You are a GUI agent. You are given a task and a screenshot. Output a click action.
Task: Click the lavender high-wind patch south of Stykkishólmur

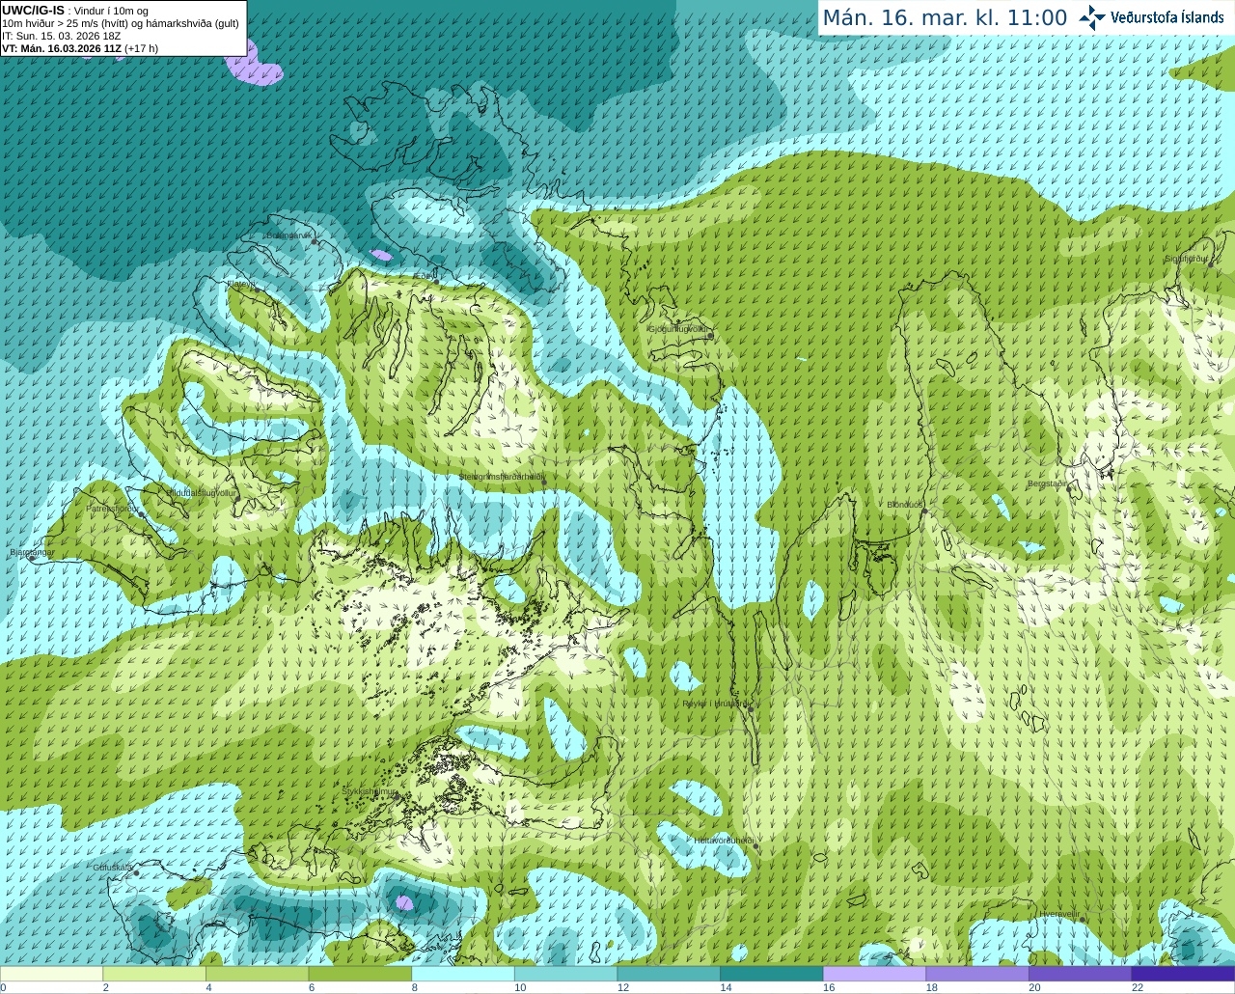[404, 903]
